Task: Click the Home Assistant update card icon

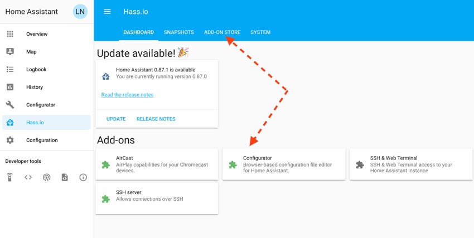Action: tap(105, 76)
